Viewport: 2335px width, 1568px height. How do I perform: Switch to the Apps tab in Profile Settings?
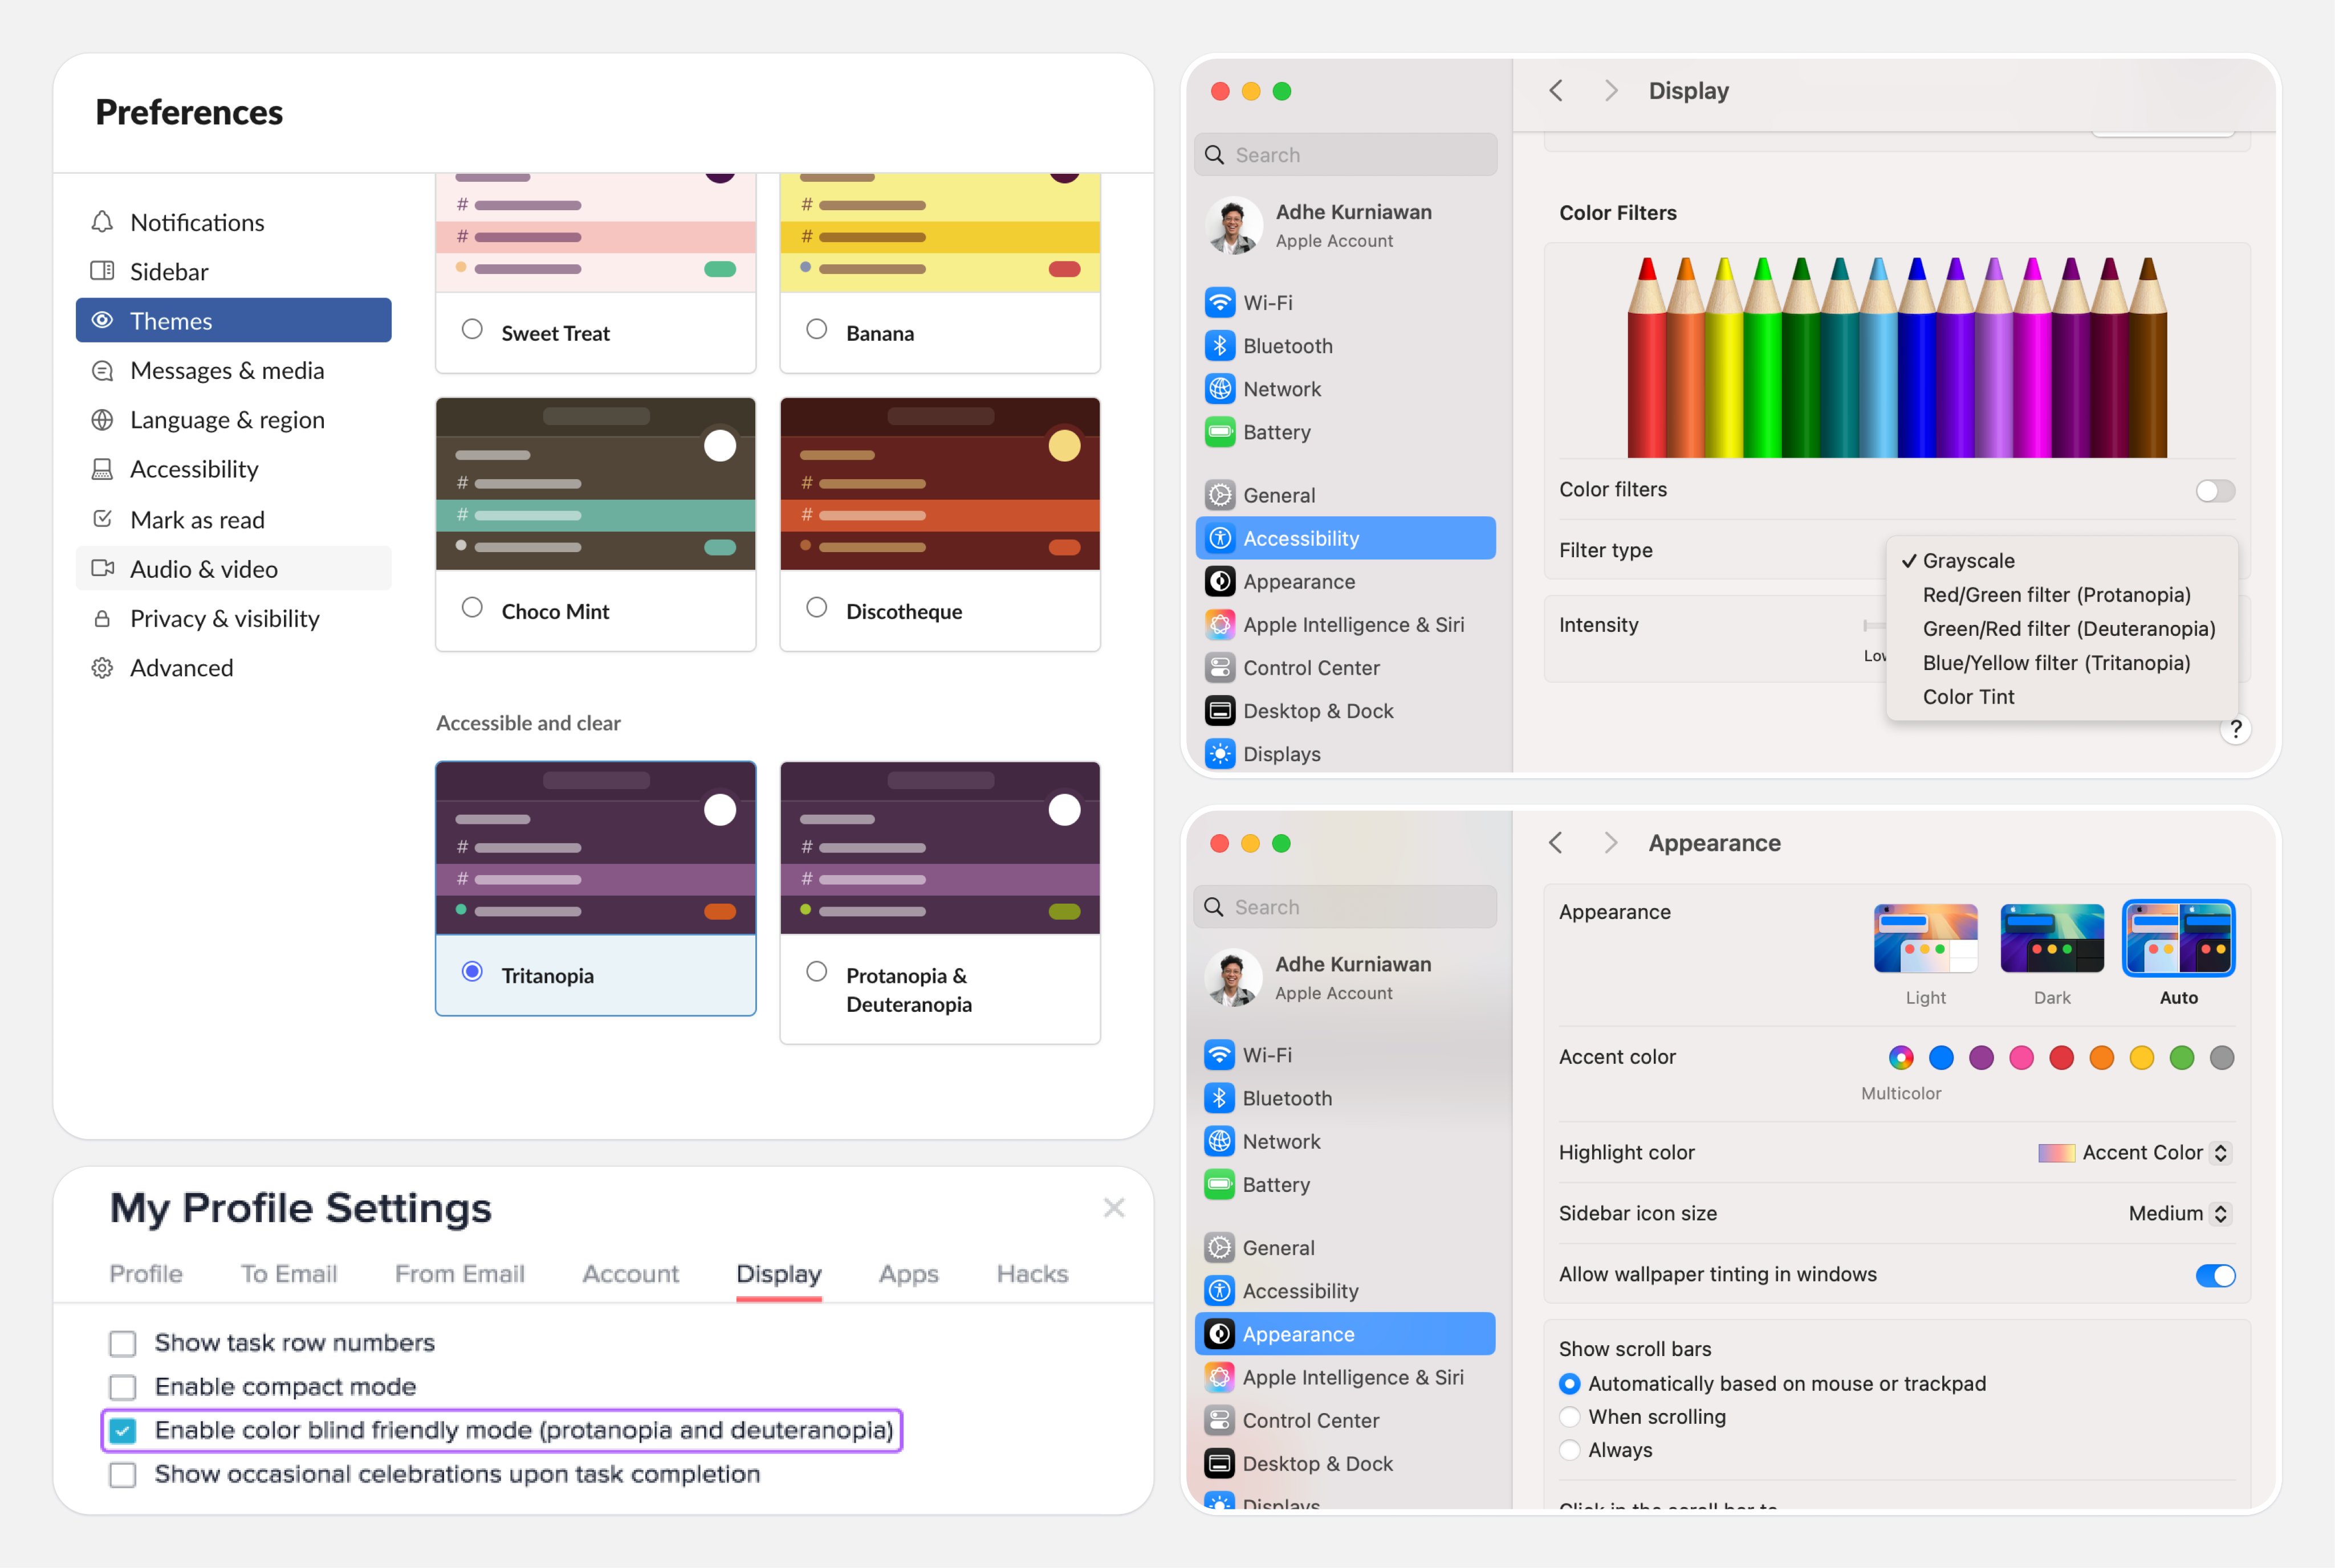click(x=908, y=1274)
